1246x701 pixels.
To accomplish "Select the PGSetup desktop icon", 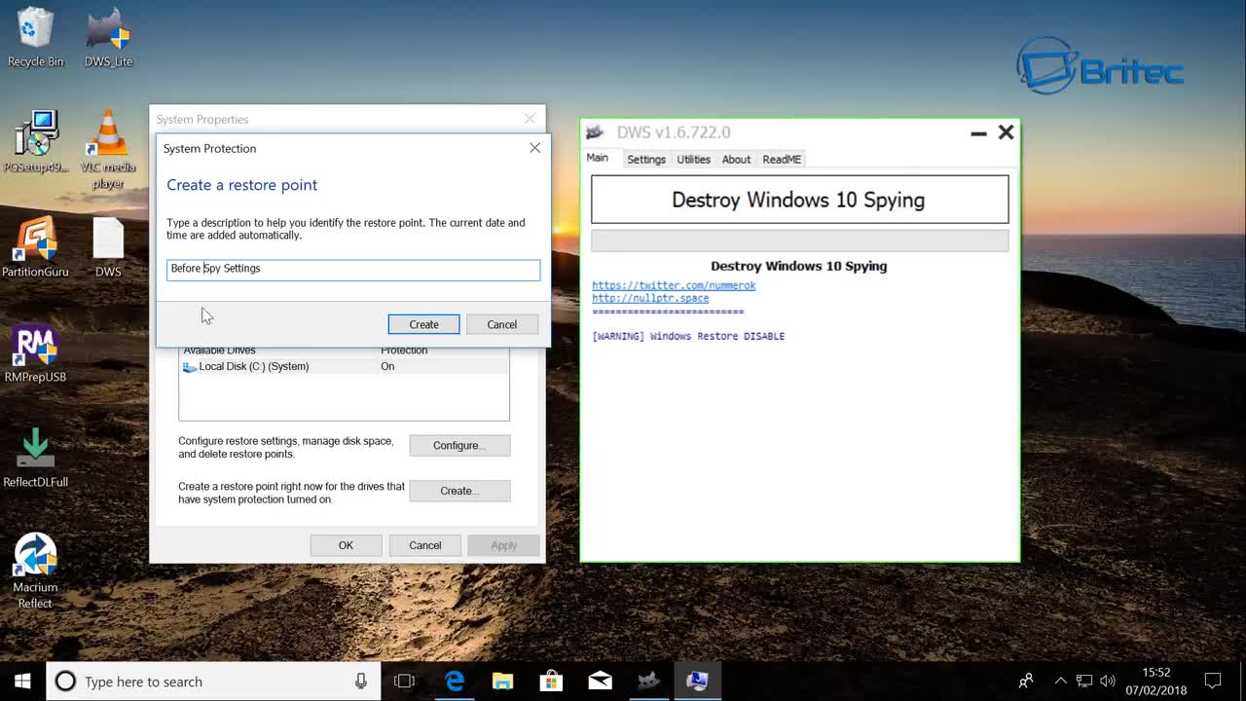I will (x=35, y=142).
